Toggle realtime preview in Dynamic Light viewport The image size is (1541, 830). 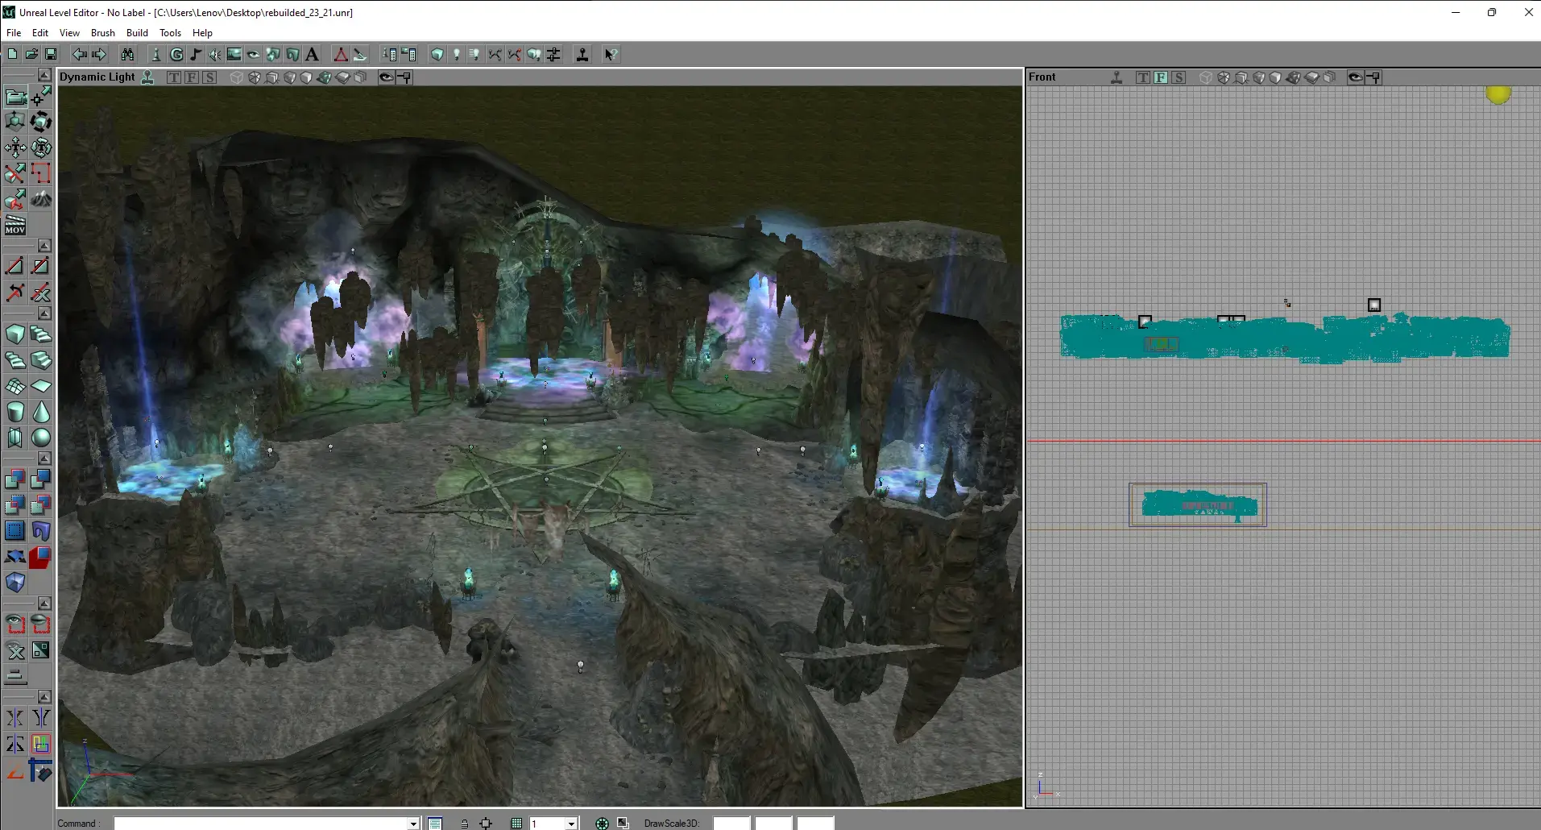[148, 77]
